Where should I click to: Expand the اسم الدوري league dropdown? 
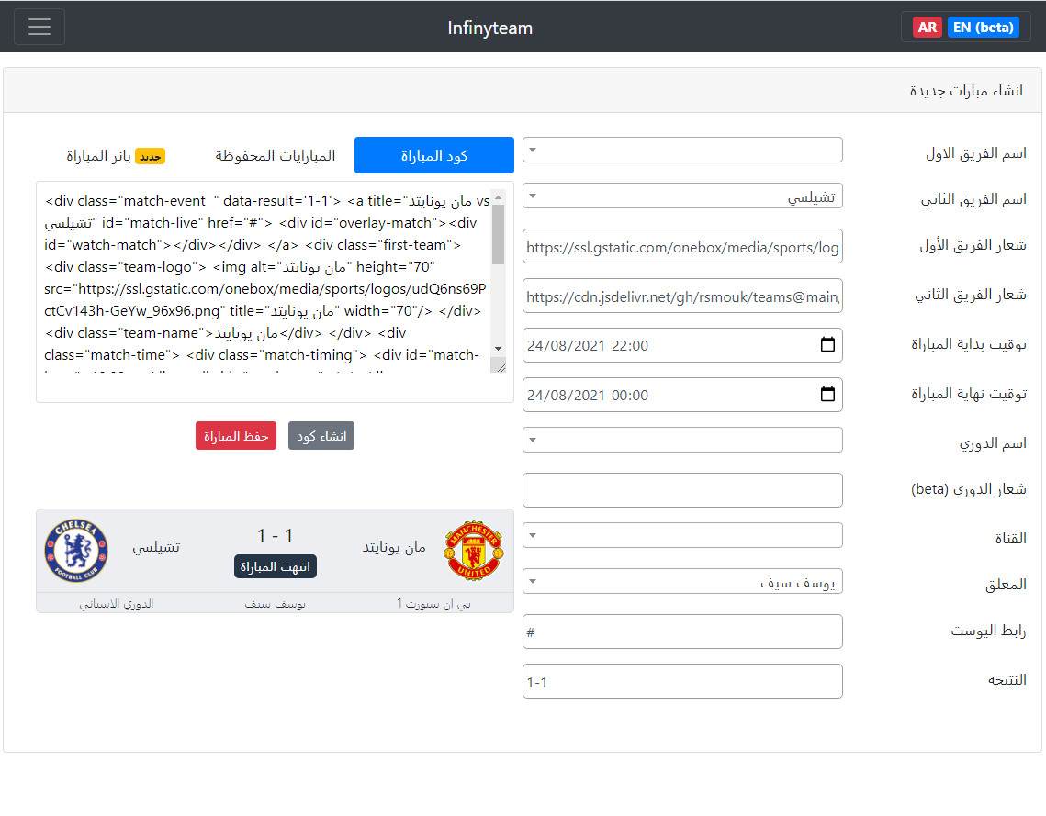pyautogui.click(x=682, y=440)
